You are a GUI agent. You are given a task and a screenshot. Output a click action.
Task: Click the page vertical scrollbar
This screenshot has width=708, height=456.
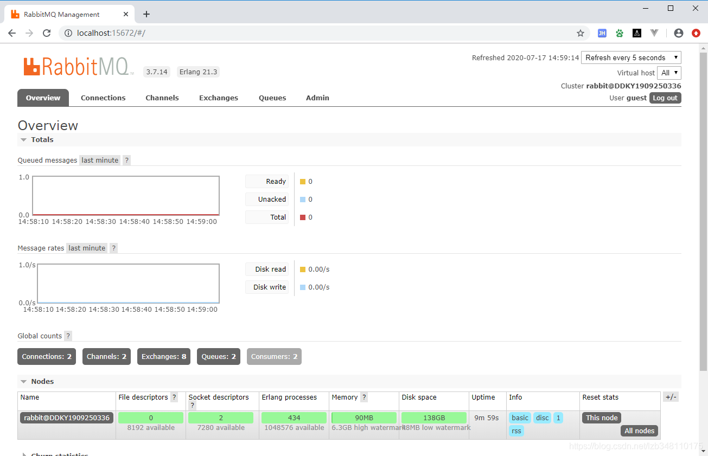point(703,211)
